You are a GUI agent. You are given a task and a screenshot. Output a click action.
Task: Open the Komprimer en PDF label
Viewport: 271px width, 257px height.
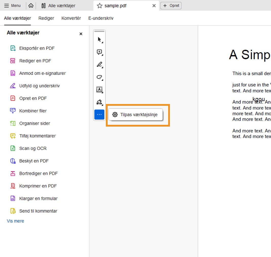click(x=38, y=186)
